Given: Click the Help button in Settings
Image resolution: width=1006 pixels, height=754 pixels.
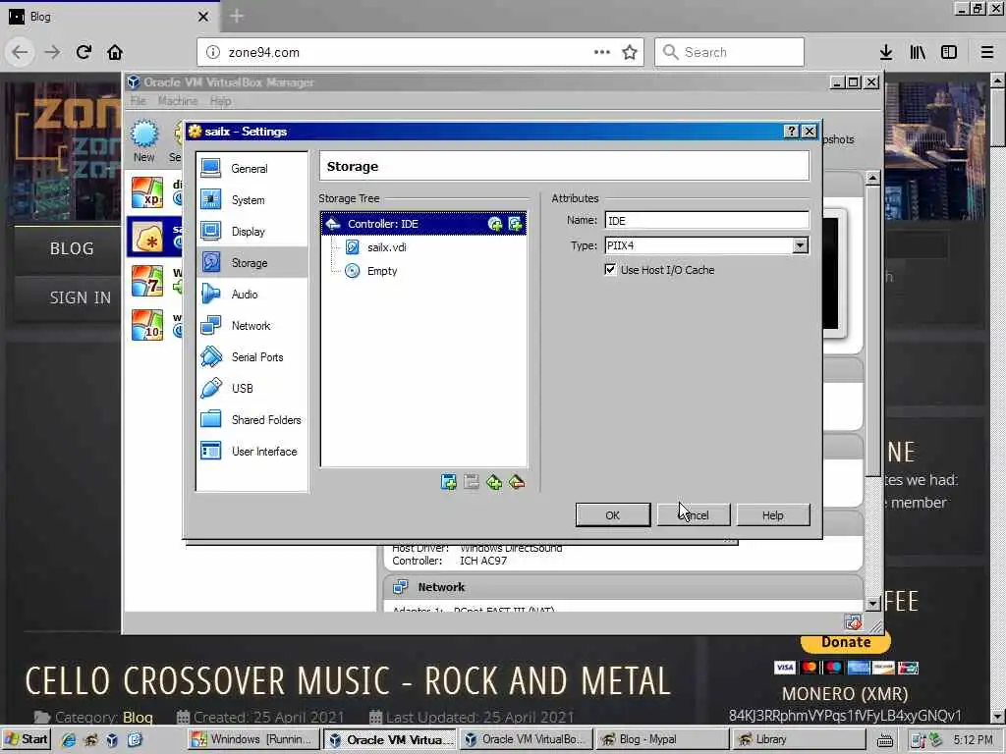Looking at the screenshot, I should (x=773, y=515).
